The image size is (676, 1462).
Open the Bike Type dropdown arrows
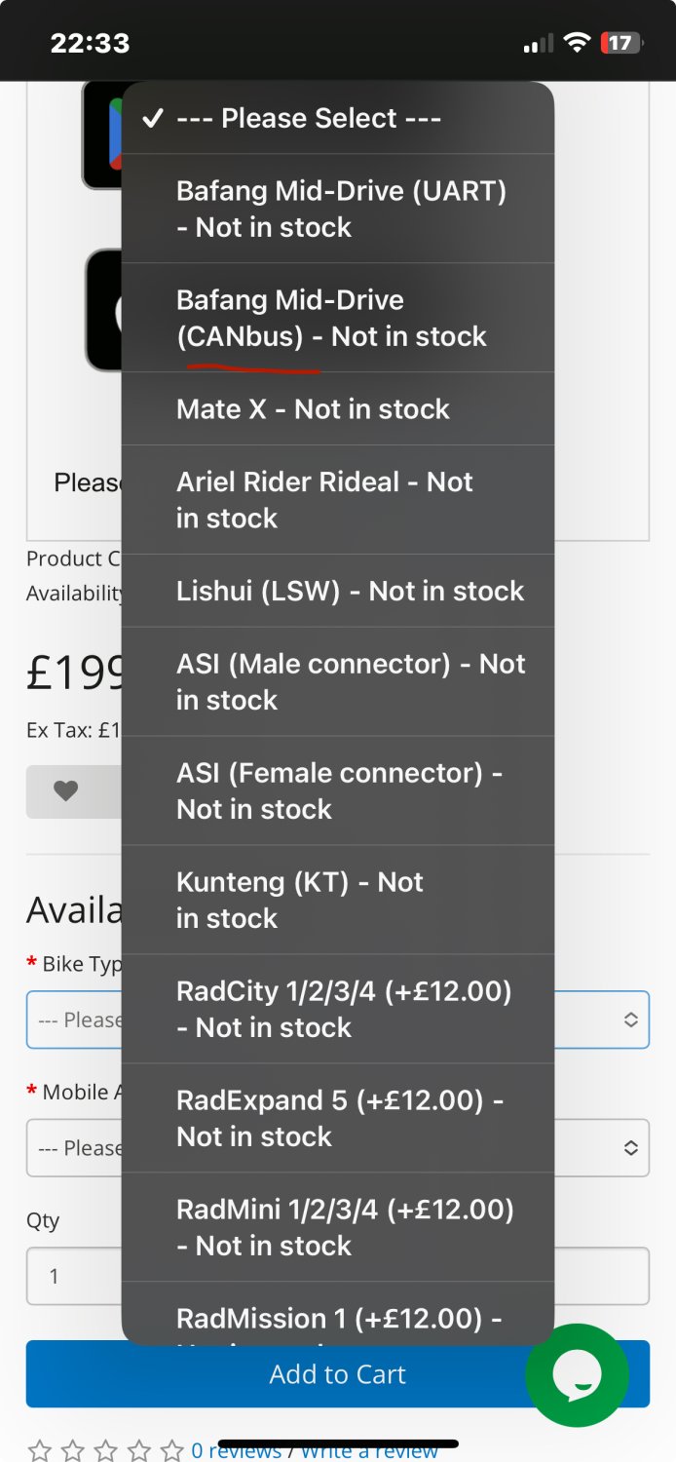coord(630,1020)
